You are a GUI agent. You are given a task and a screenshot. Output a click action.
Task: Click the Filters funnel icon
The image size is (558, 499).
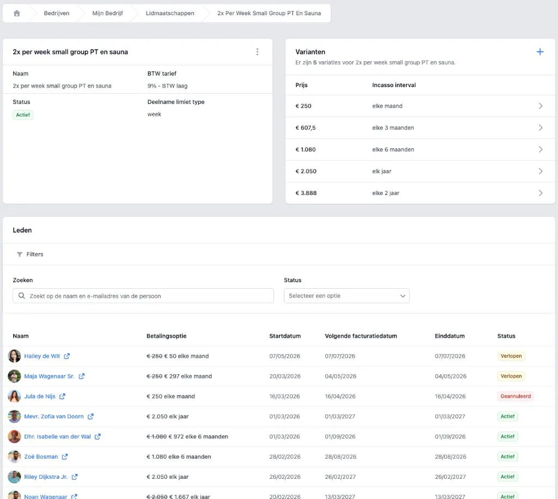pos(20,254)
